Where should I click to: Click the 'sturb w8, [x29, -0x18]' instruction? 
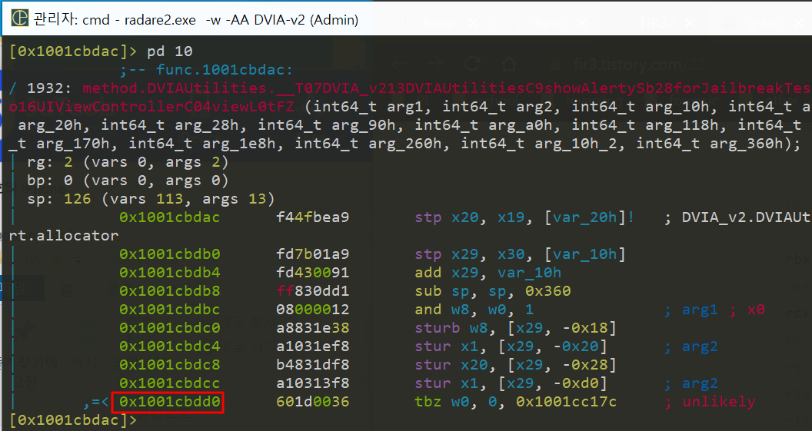515,328
